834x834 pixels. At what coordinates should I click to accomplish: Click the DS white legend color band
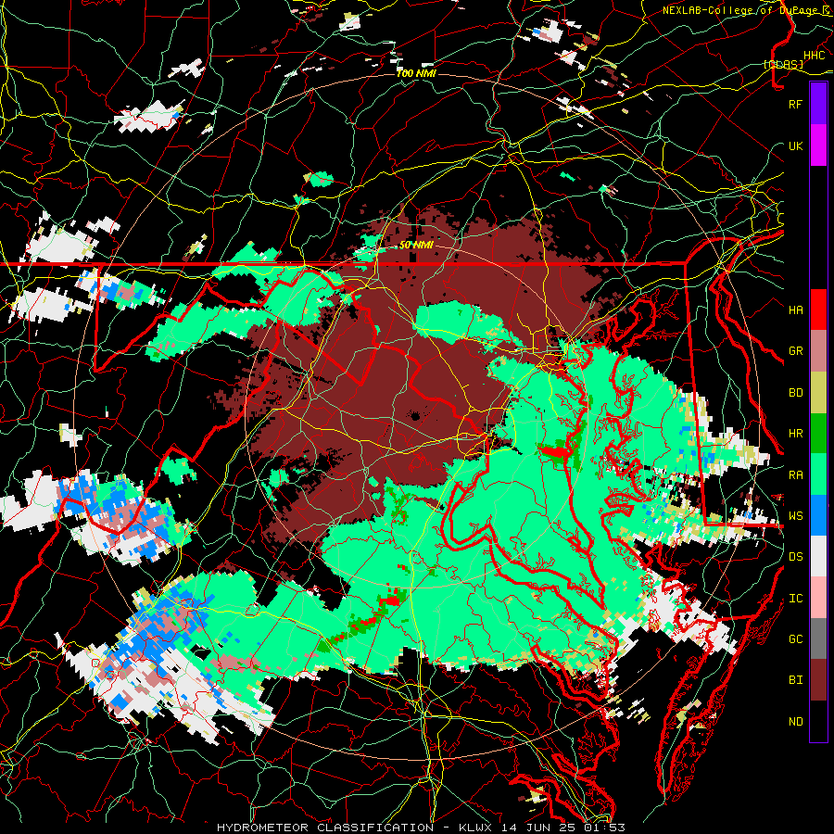point(818,557)
